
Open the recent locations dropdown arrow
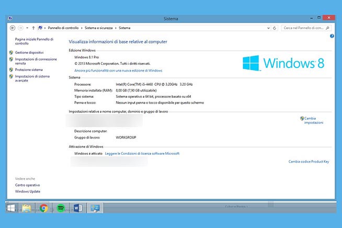pyautogui.click(x=27, y=28)
